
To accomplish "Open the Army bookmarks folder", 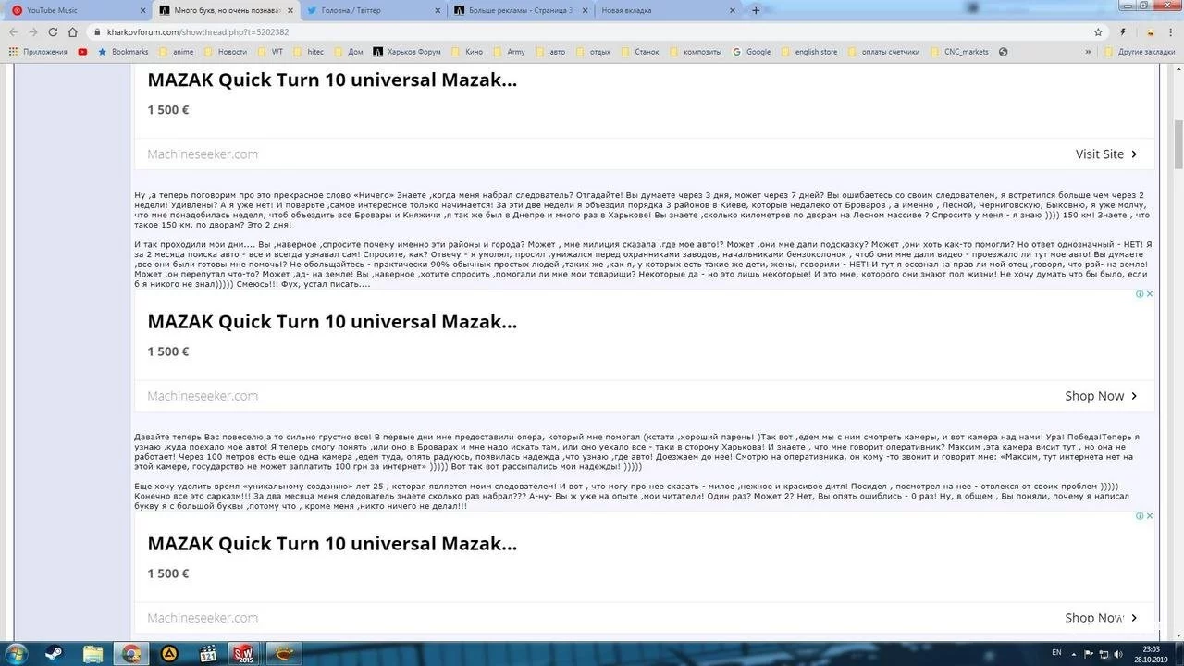I will 508,52.
